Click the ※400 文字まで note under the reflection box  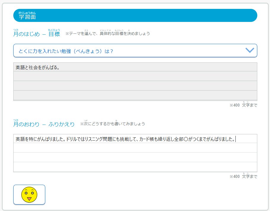click(243, 177)
